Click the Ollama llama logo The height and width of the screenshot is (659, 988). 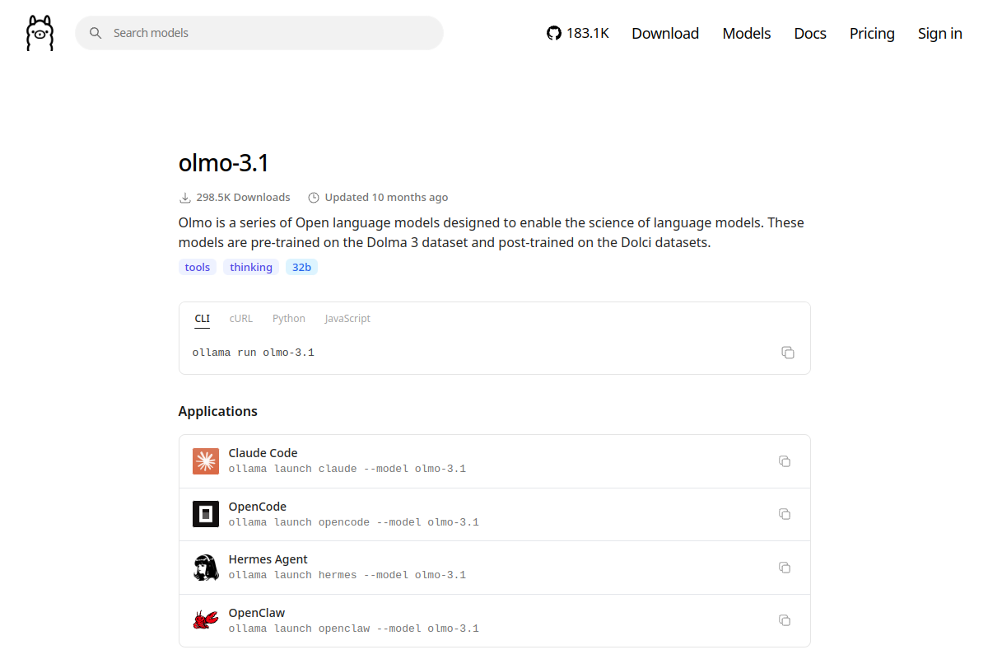point(40,33)
